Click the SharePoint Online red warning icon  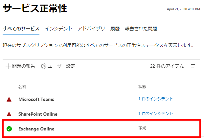pyautogui.click(x=9, y=114)
